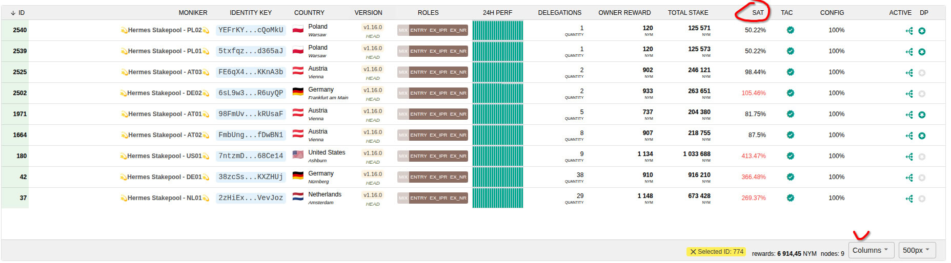The width and height of the screenshot is (951, 263).
Task: Toggle the grey DP star for DE01 row
Action: (x=922, y=178)
